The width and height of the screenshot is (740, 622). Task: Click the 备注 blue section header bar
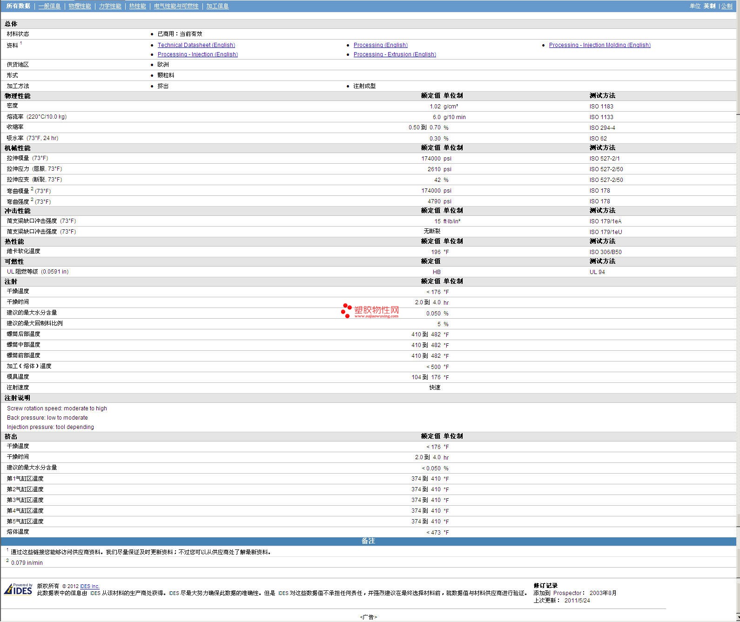click(x=368, y=541)
